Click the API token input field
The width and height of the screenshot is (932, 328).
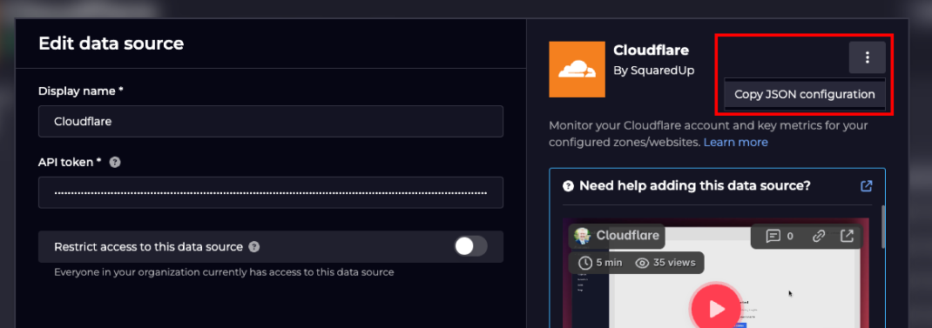tap(270, 192)
